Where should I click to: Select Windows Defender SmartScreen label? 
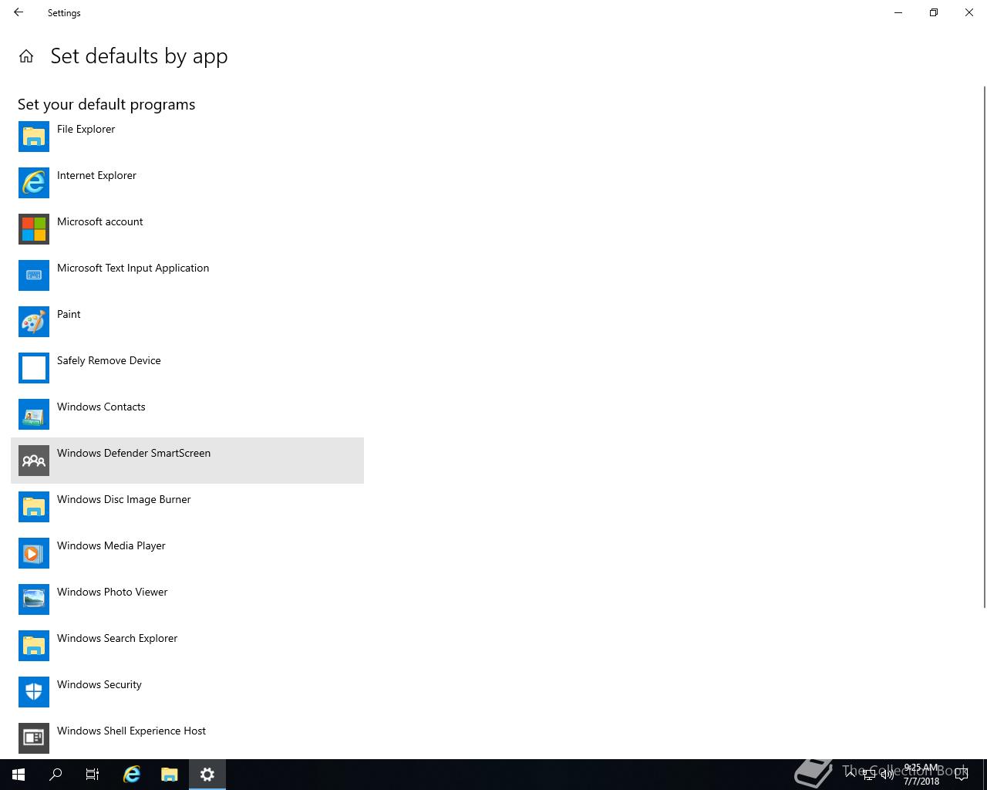click(133, 453)
